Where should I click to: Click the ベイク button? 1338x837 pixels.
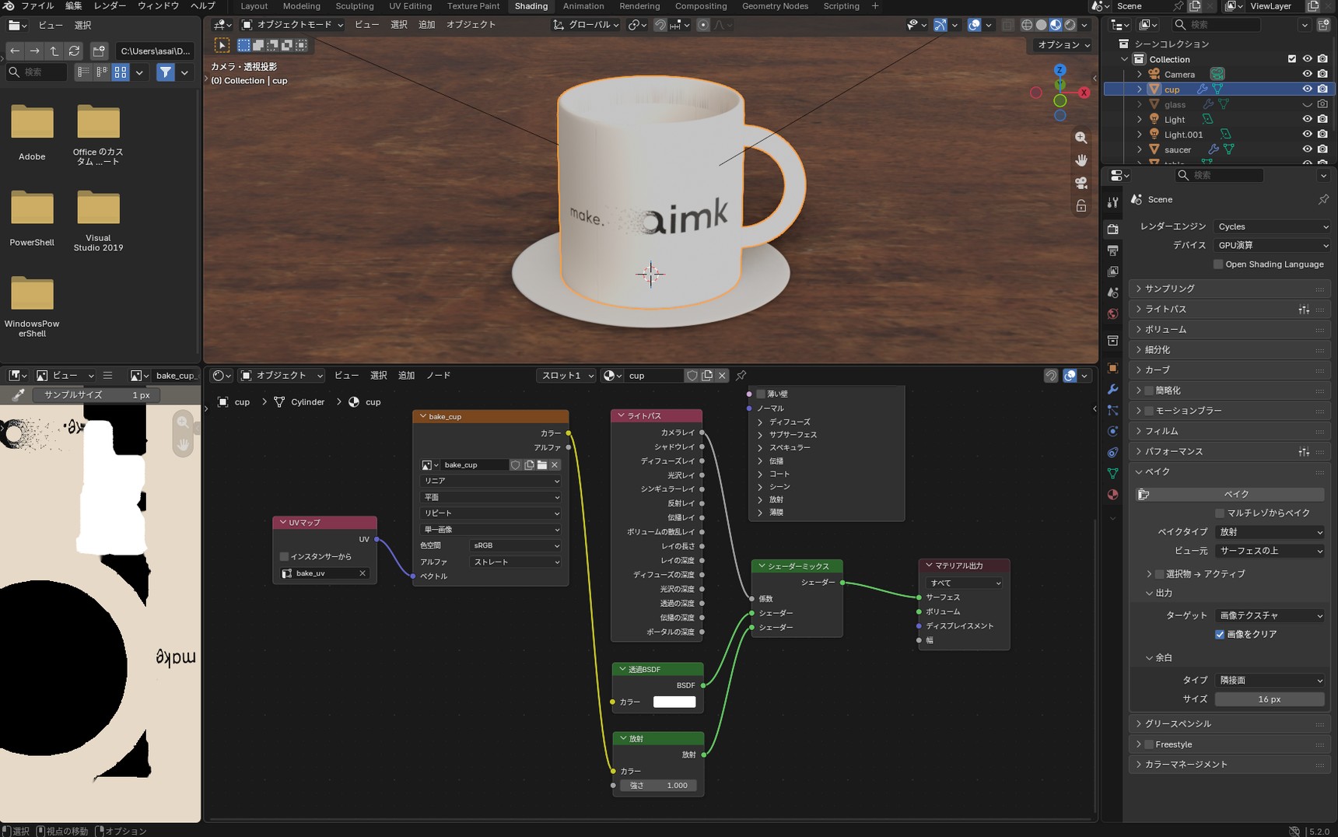[x=1230, y=494]
